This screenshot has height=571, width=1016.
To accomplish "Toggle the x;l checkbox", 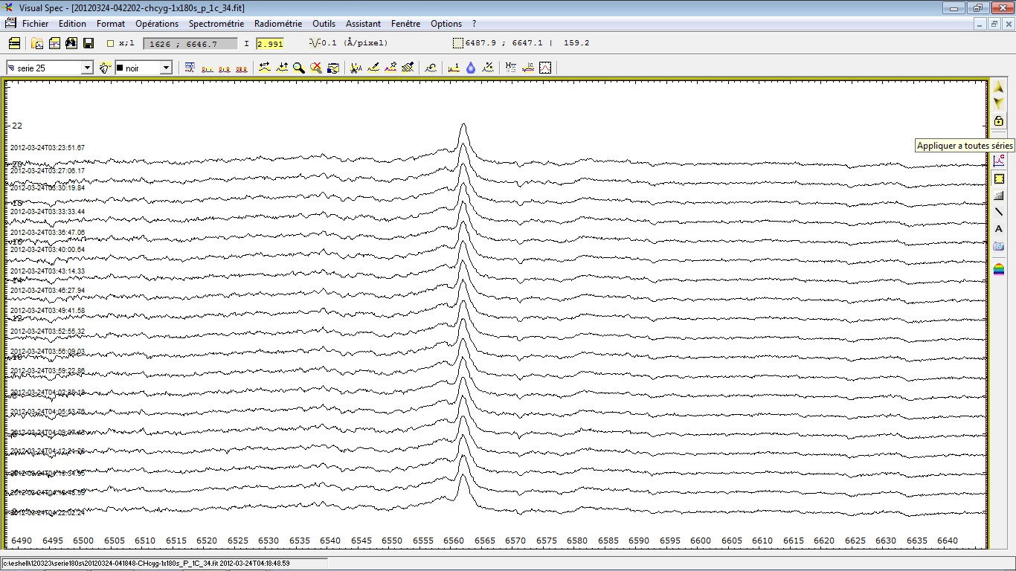I will pyautogui.click(x=111, y=43).
